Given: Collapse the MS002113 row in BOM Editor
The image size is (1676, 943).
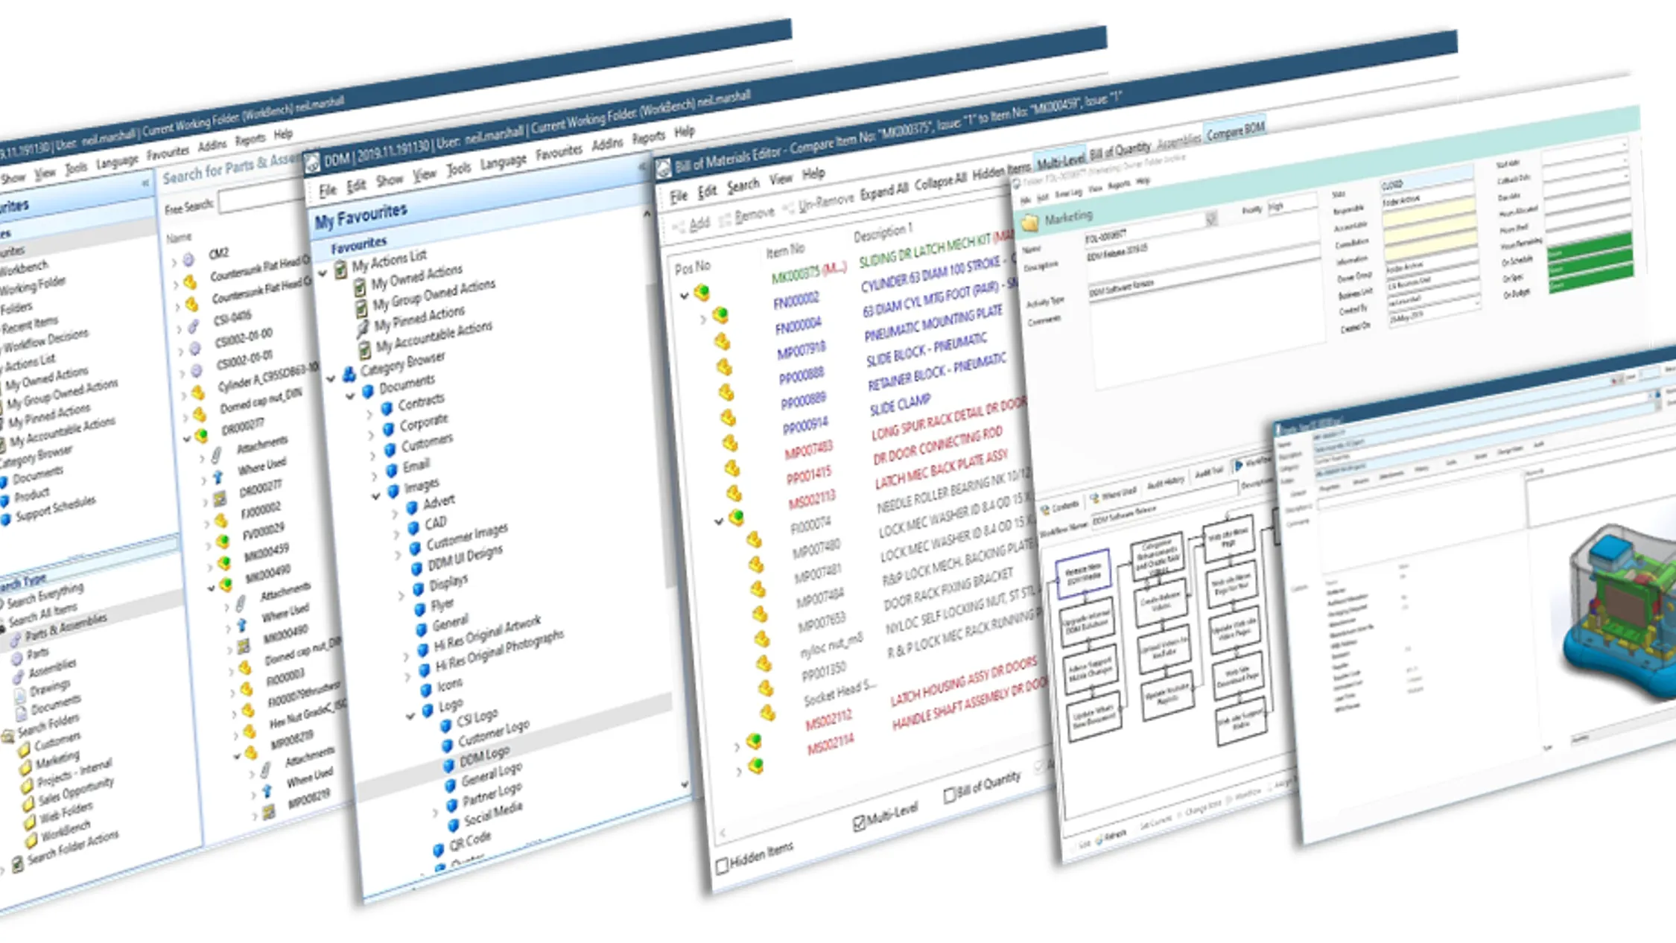Looking at the screenshot, I should 718,521.
